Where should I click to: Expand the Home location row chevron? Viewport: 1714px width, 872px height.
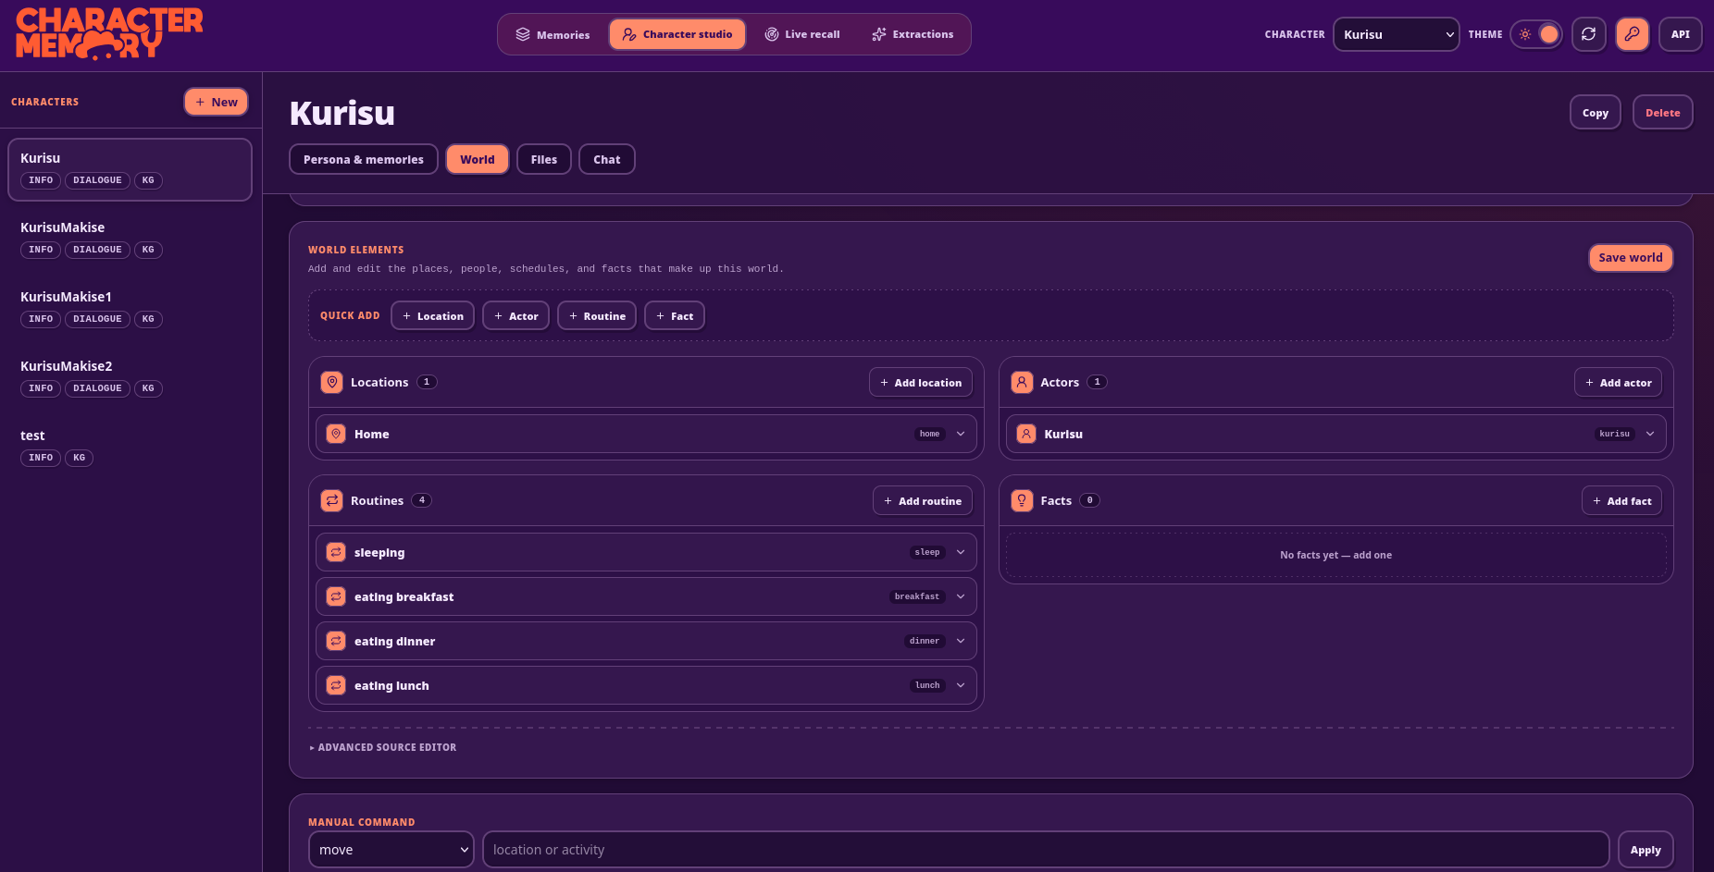coord(961,434)
